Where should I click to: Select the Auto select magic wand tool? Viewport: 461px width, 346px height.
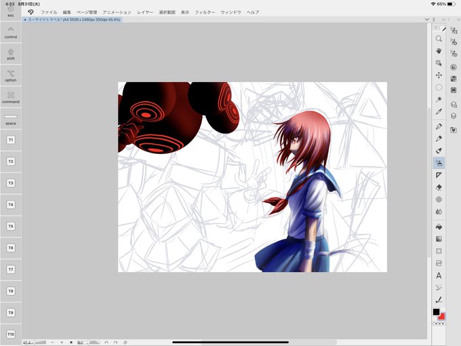[439, 100]
